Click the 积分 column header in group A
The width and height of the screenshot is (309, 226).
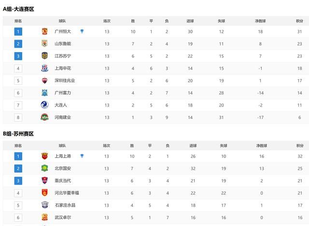pos(299,21)
